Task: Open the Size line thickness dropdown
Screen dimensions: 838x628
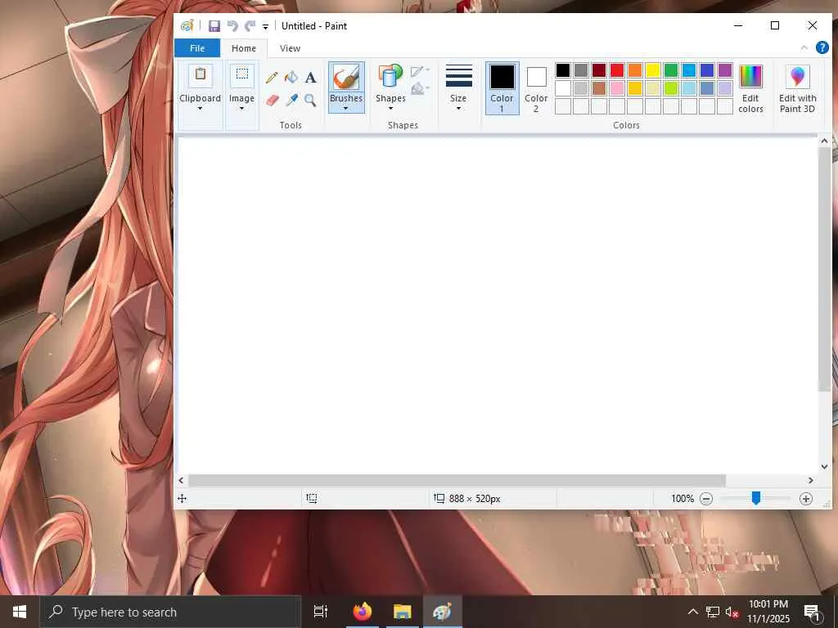Action: point(458,88)
